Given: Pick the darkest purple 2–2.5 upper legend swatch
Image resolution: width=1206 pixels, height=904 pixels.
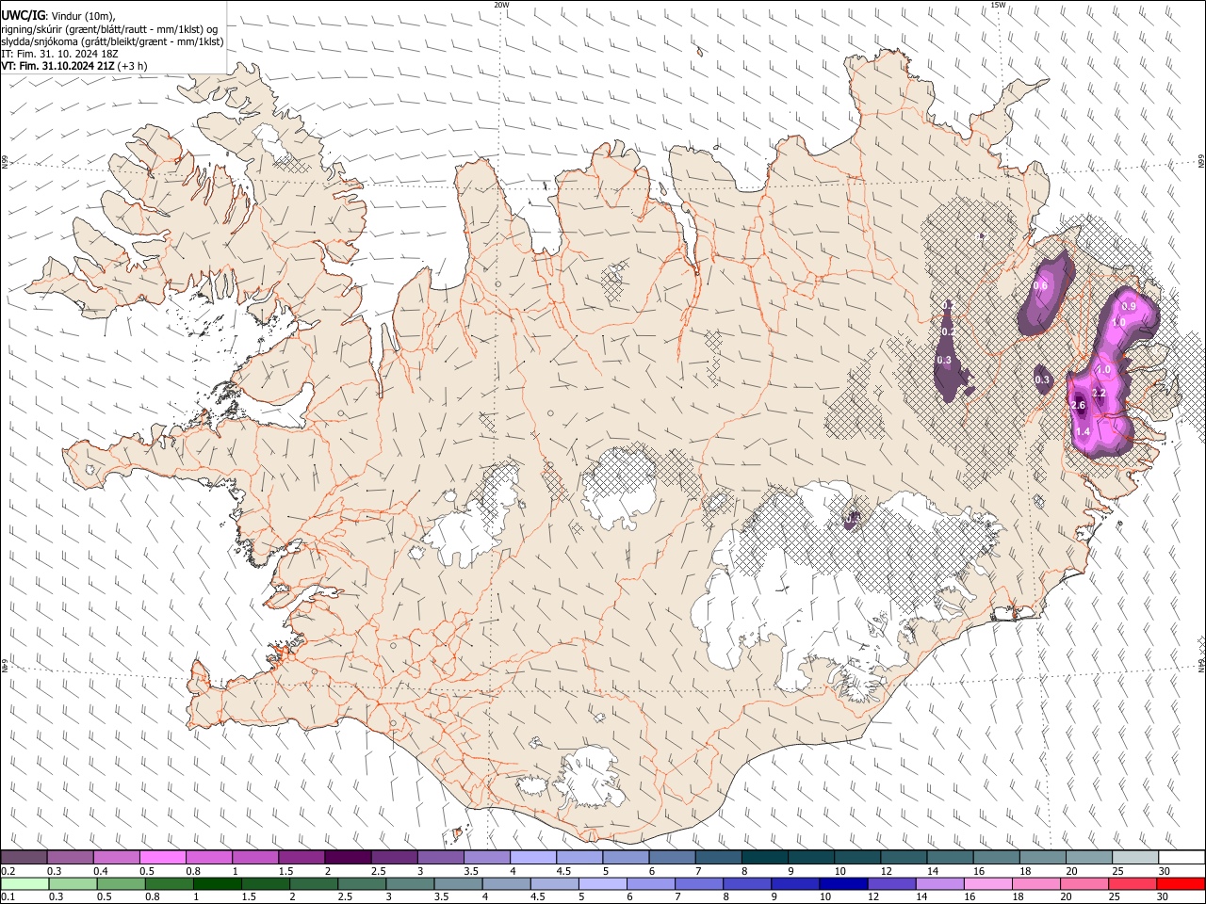Looking at the screenshot, I should click(348, 857).
